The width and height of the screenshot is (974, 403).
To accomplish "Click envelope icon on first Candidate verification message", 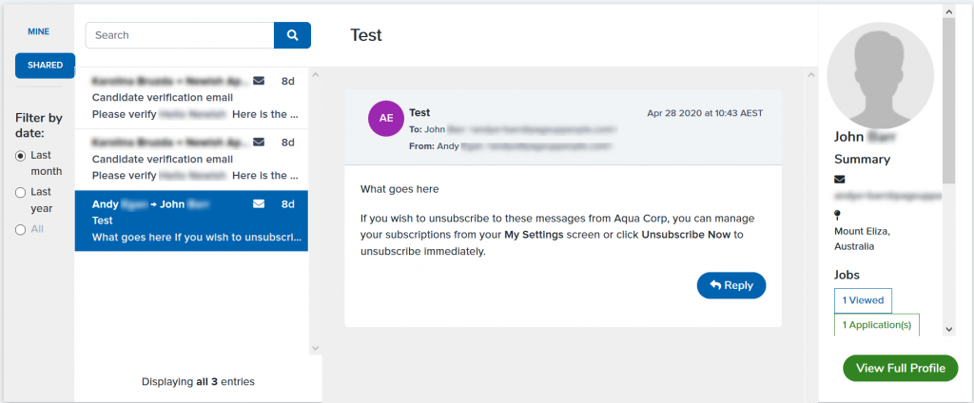I will pos(259,81).
